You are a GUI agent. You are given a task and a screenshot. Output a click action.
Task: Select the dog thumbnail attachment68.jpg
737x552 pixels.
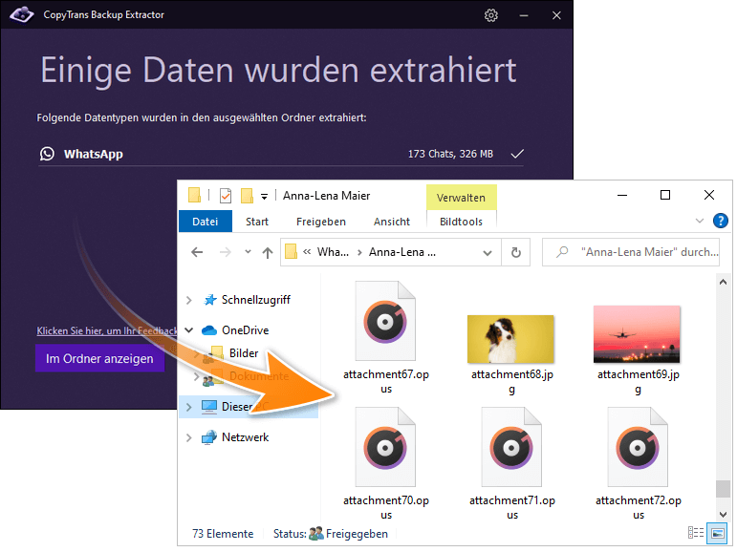click(510, 339)
